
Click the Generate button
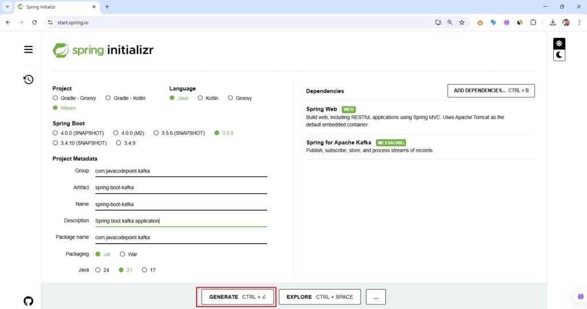(237, 297)
